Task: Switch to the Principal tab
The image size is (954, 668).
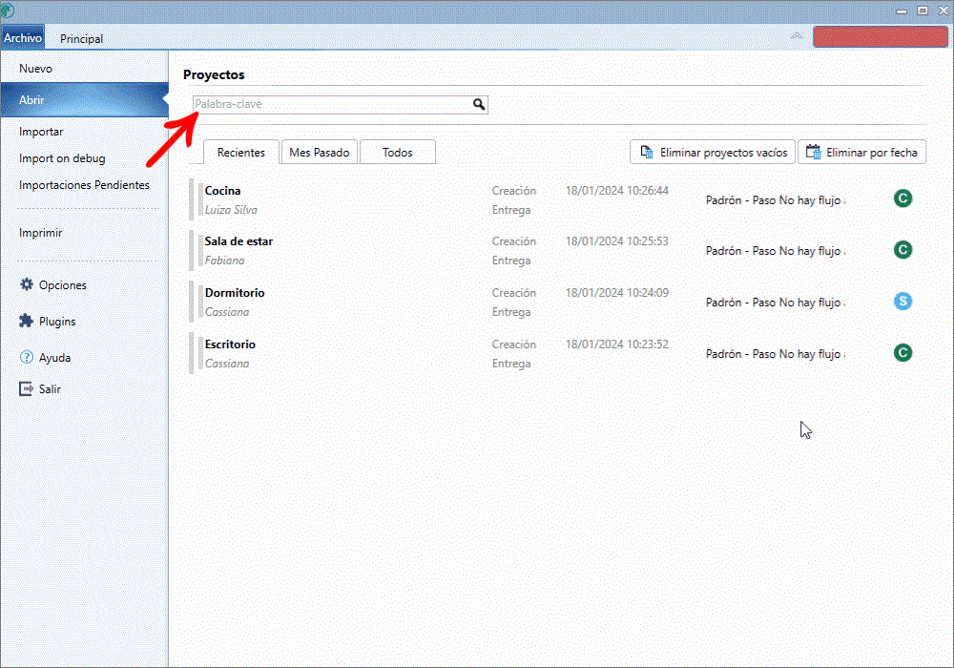Action: [x=81, y=38]
